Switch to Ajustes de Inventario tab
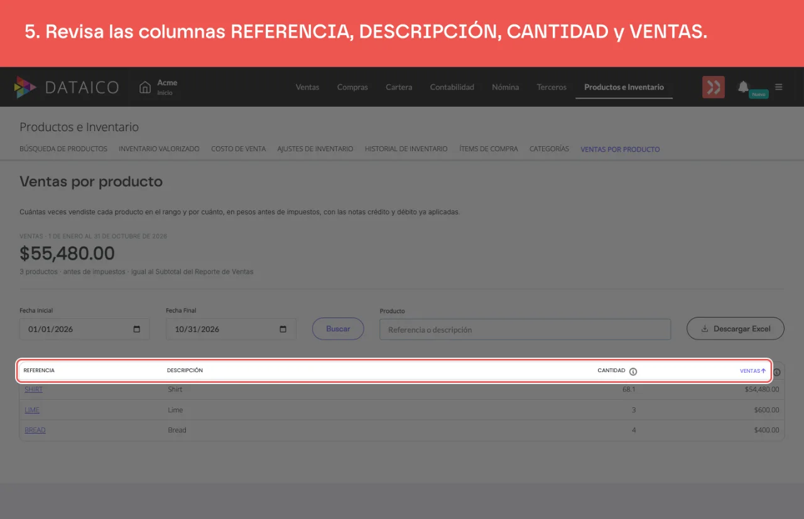 tap(315, 149)
